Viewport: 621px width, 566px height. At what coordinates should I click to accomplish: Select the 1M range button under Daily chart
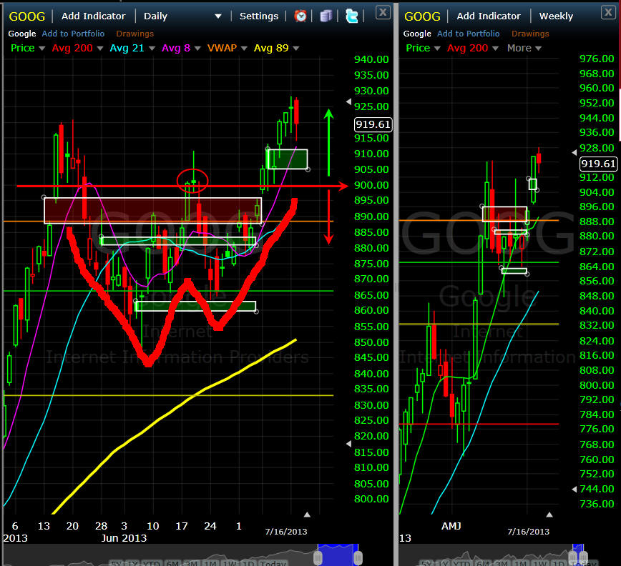[x=210, y=563]
